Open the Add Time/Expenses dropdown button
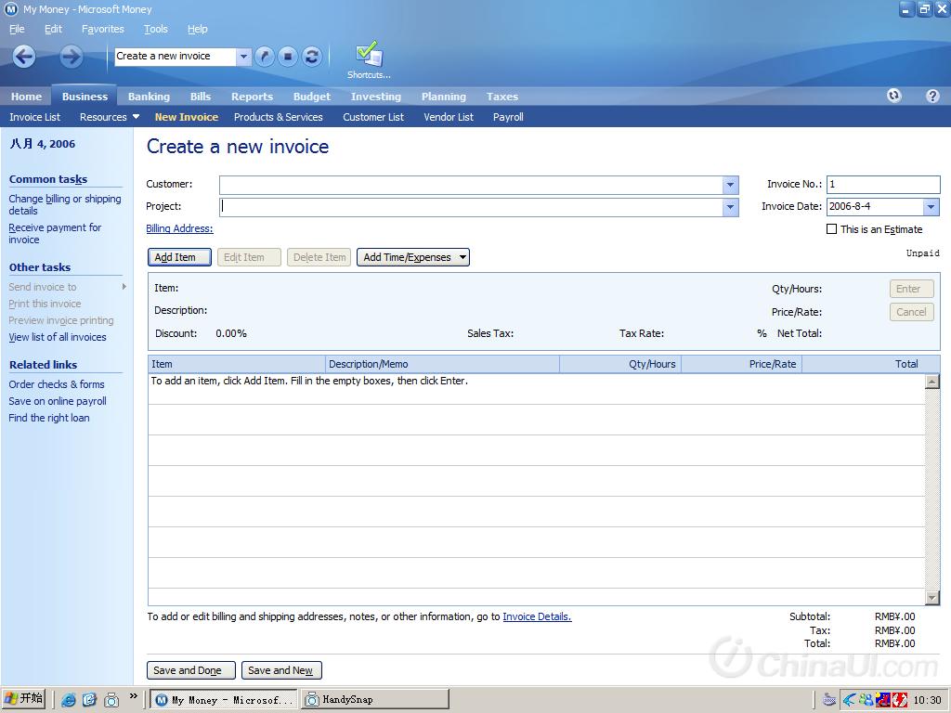This screenshot has height=713, width=951. click(413, 257)
